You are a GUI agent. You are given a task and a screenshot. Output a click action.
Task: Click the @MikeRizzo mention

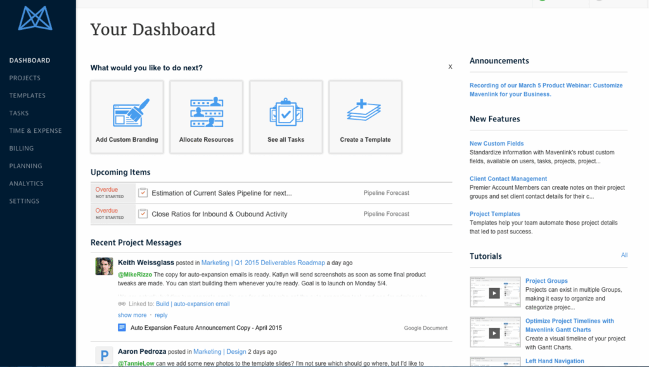click(135, 275)
